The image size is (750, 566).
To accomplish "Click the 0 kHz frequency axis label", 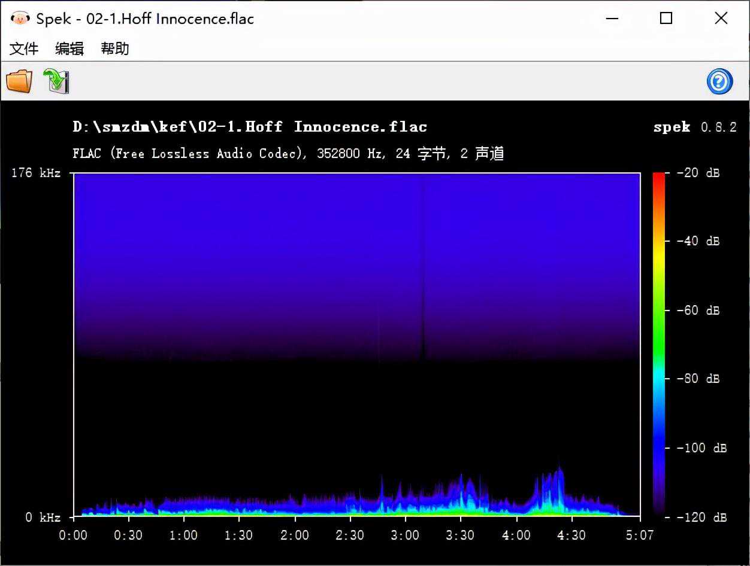I will tap(43, 517).
